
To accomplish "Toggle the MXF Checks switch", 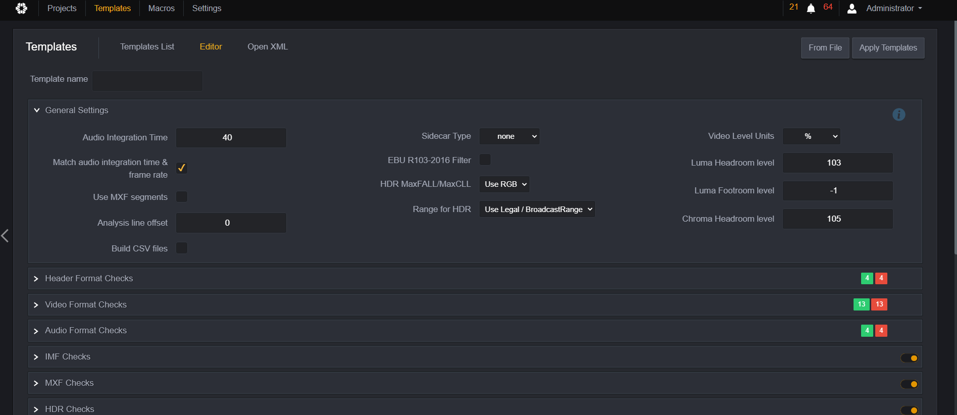I will 909,384.
